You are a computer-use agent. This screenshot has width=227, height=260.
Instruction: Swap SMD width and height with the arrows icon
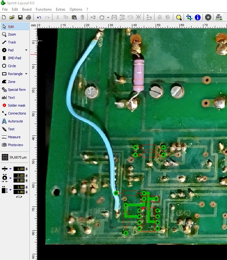coord(19,197)
